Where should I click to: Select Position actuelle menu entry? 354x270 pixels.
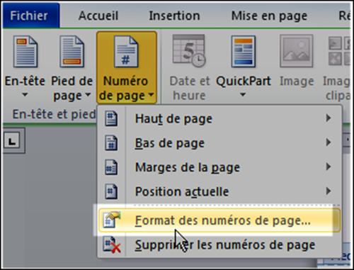[x=219, y=191]
